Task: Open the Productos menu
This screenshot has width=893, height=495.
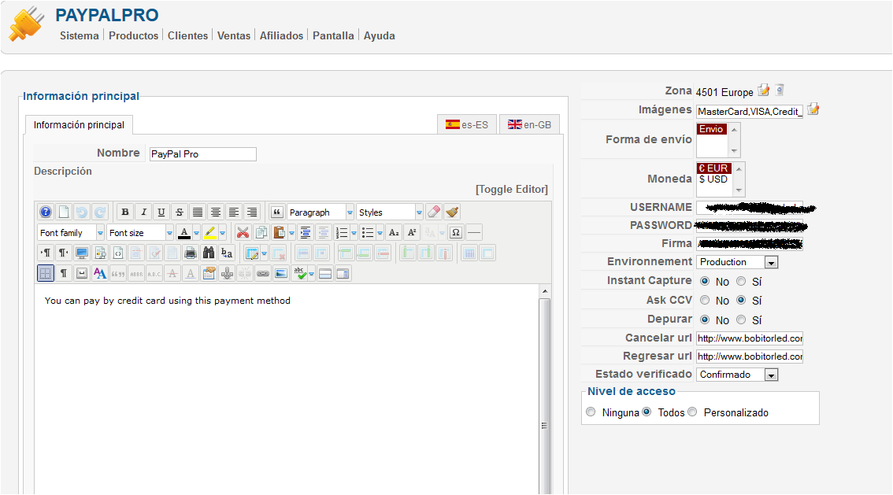Action: click(x=133, y=35)
